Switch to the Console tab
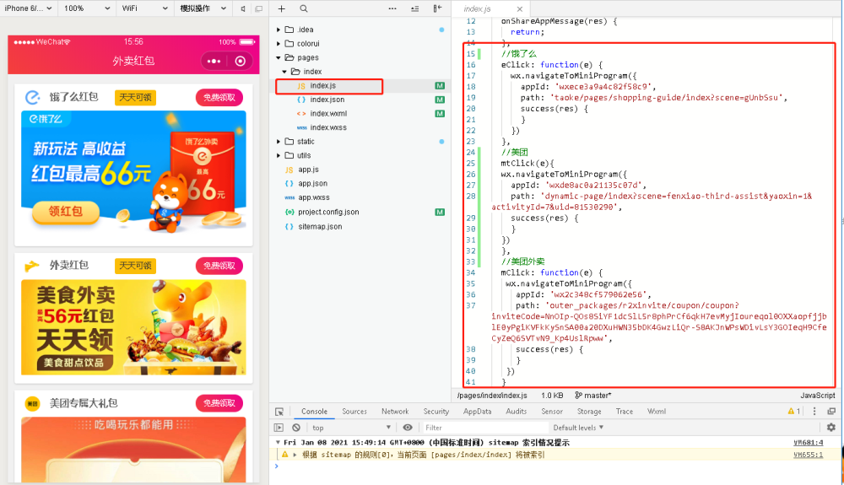The width and height of the screenshot is (844, 485). (x=314, y=412)
